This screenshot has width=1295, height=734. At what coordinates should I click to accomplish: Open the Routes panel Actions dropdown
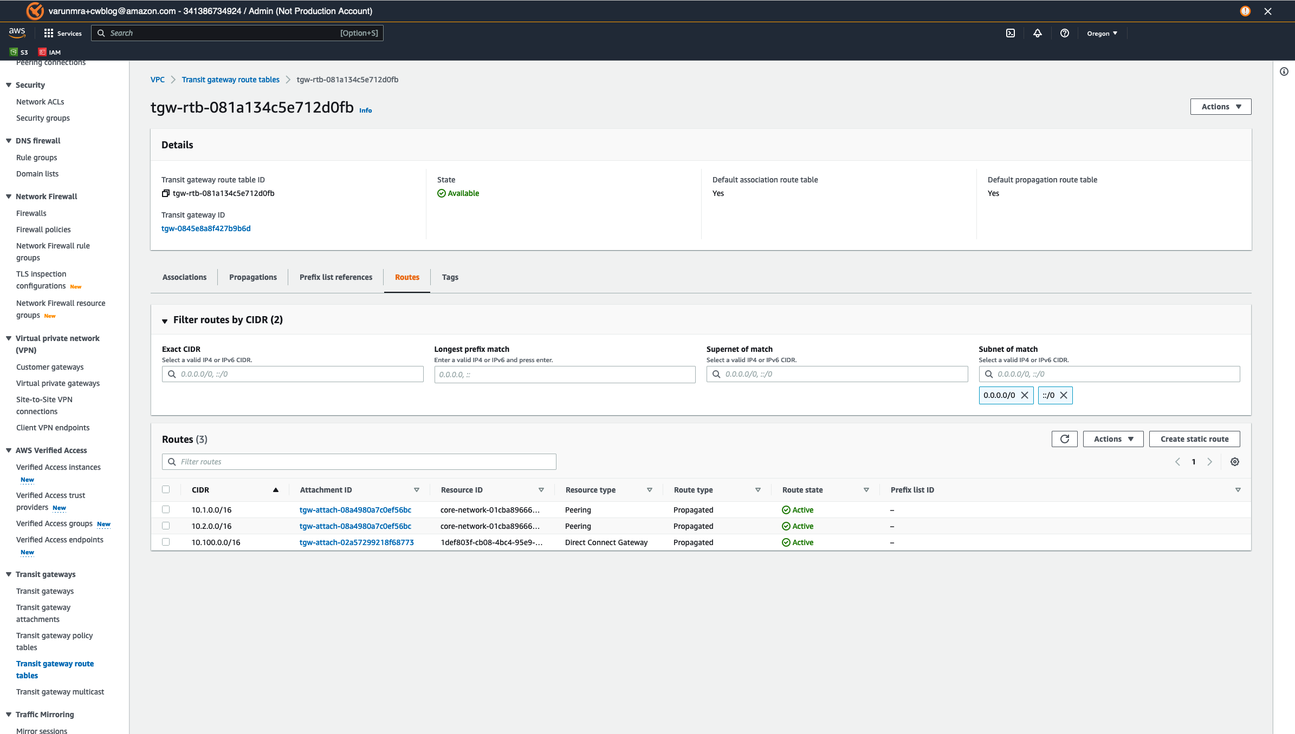click(x=1113, y=439)
